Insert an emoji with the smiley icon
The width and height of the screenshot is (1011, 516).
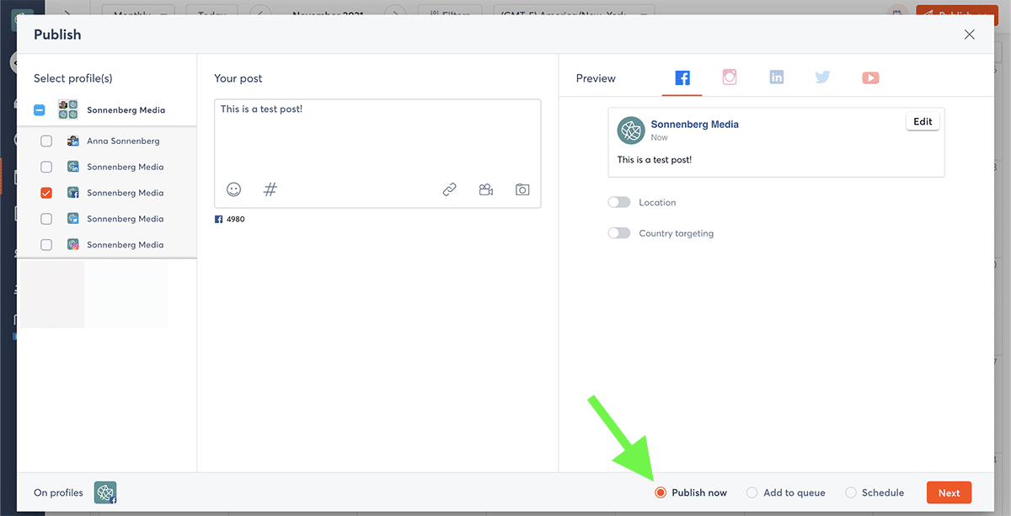(x=234, y=190)
